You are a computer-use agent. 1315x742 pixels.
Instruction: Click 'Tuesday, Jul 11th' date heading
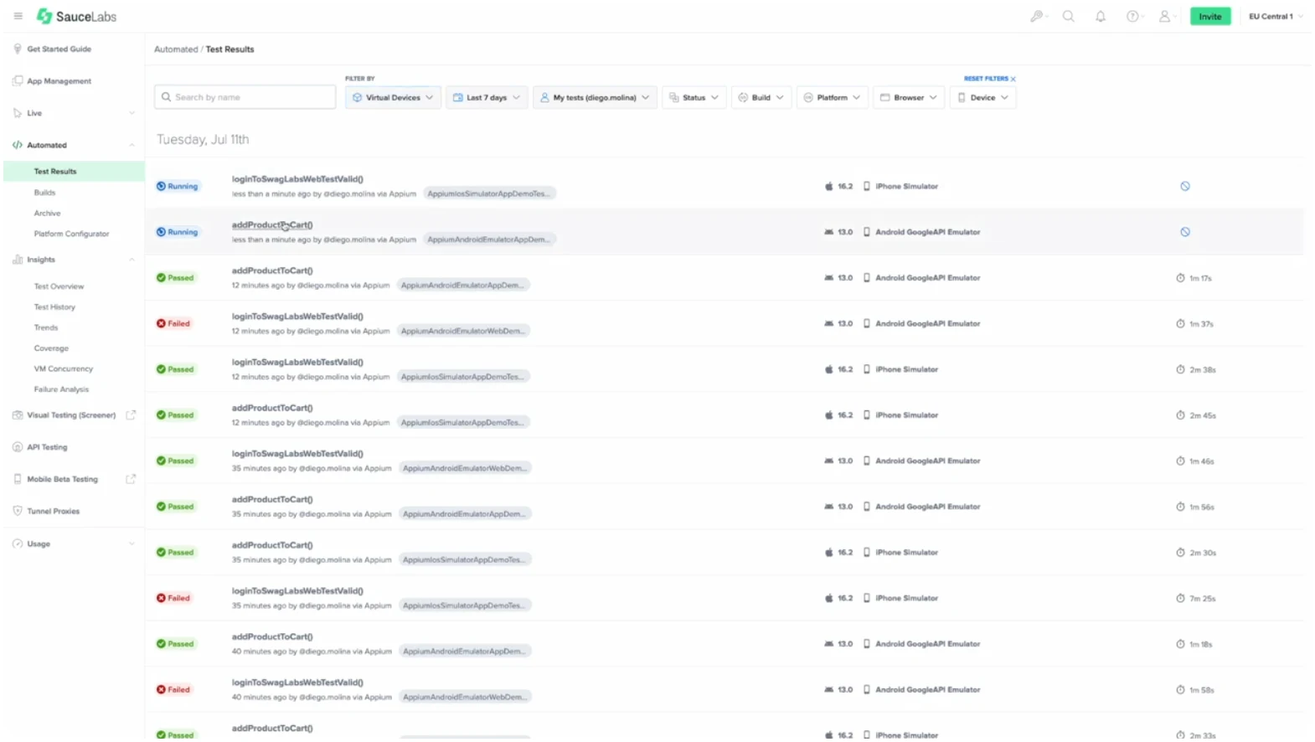pos(203,140)
